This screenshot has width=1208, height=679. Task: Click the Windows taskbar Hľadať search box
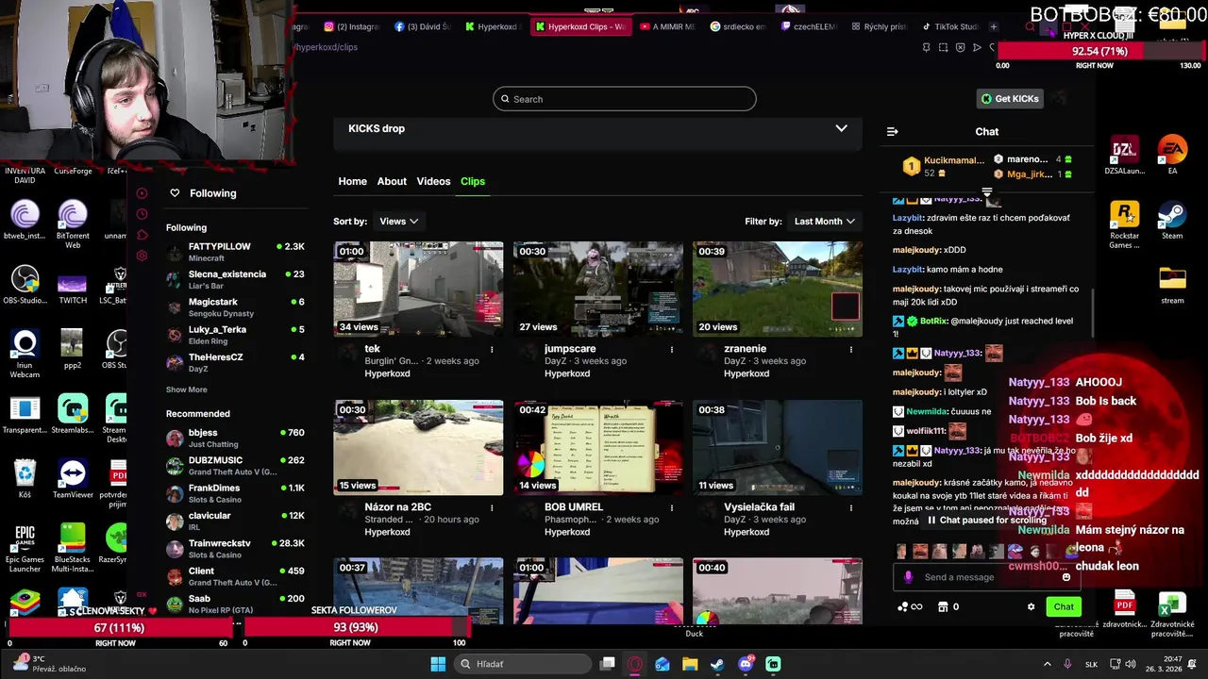point(524,664)
